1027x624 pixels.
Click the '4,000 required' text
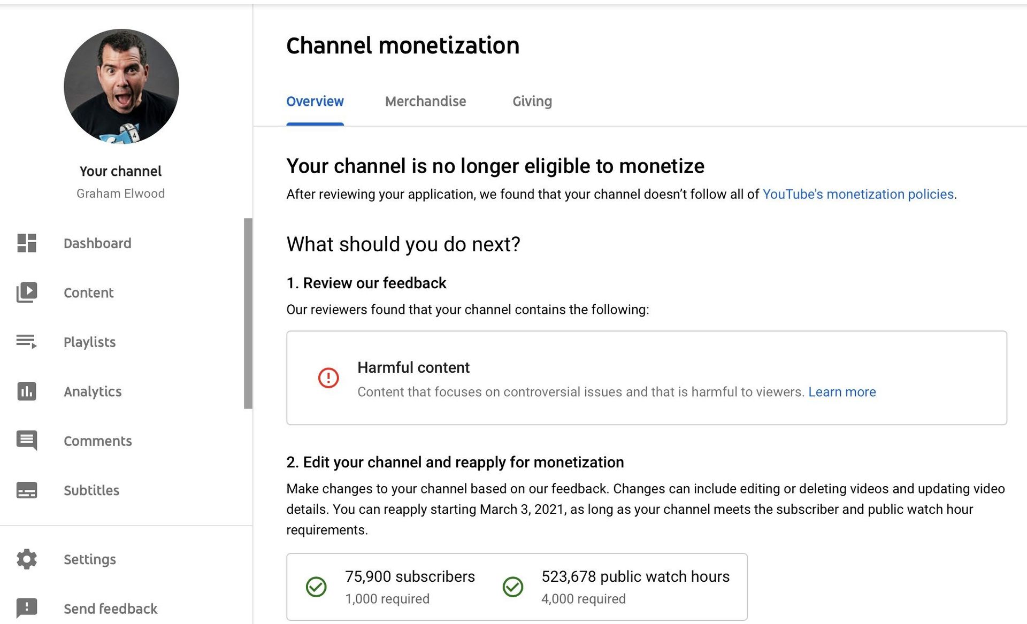point(584,599)
